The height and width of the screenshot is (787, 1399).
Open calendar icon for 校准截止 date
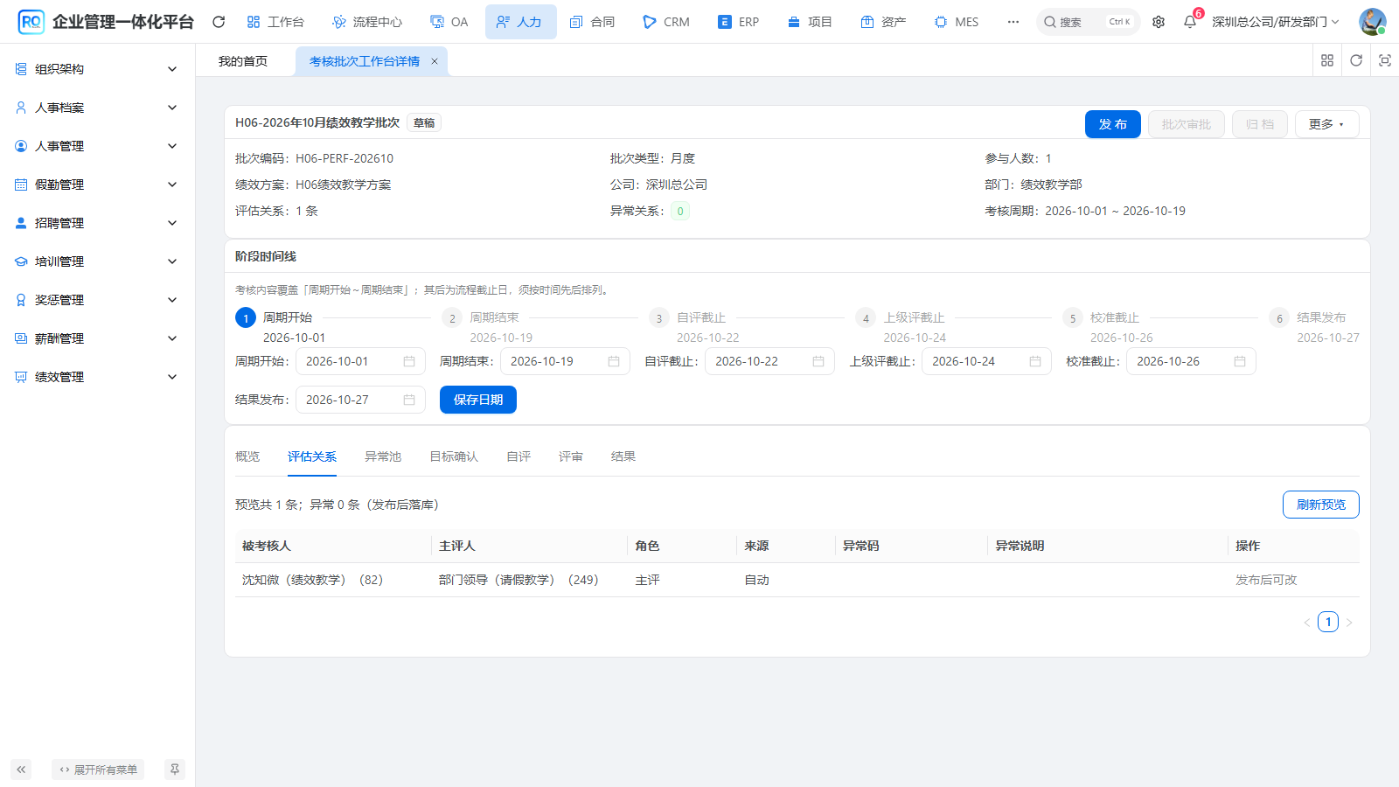click(1240, 361)
